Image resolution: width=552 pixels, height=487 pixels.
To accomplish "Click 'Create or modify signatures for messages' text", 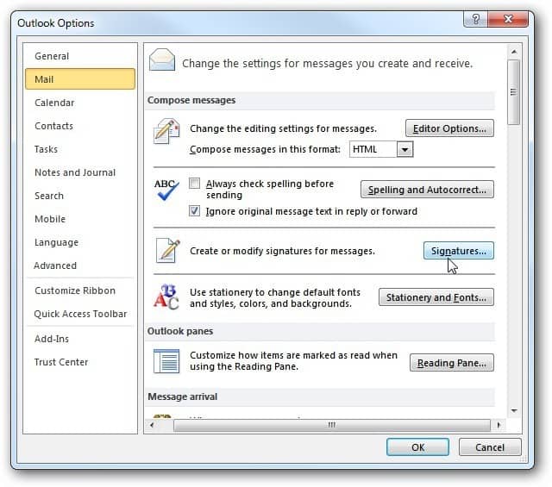I will click(282, 251).
